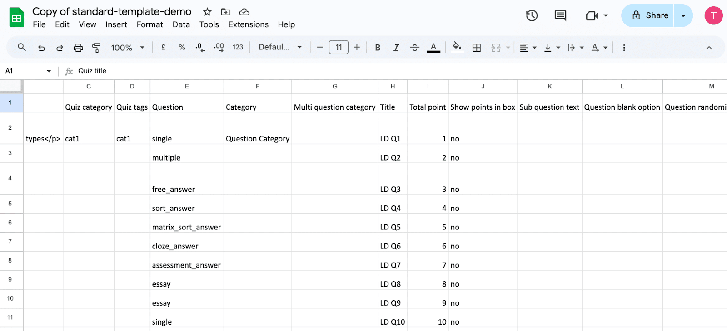The width and height of the screenshot is (727, 331).
Task: Open the Tools menu
Action: pyautogui.click(x=209, y=24)
